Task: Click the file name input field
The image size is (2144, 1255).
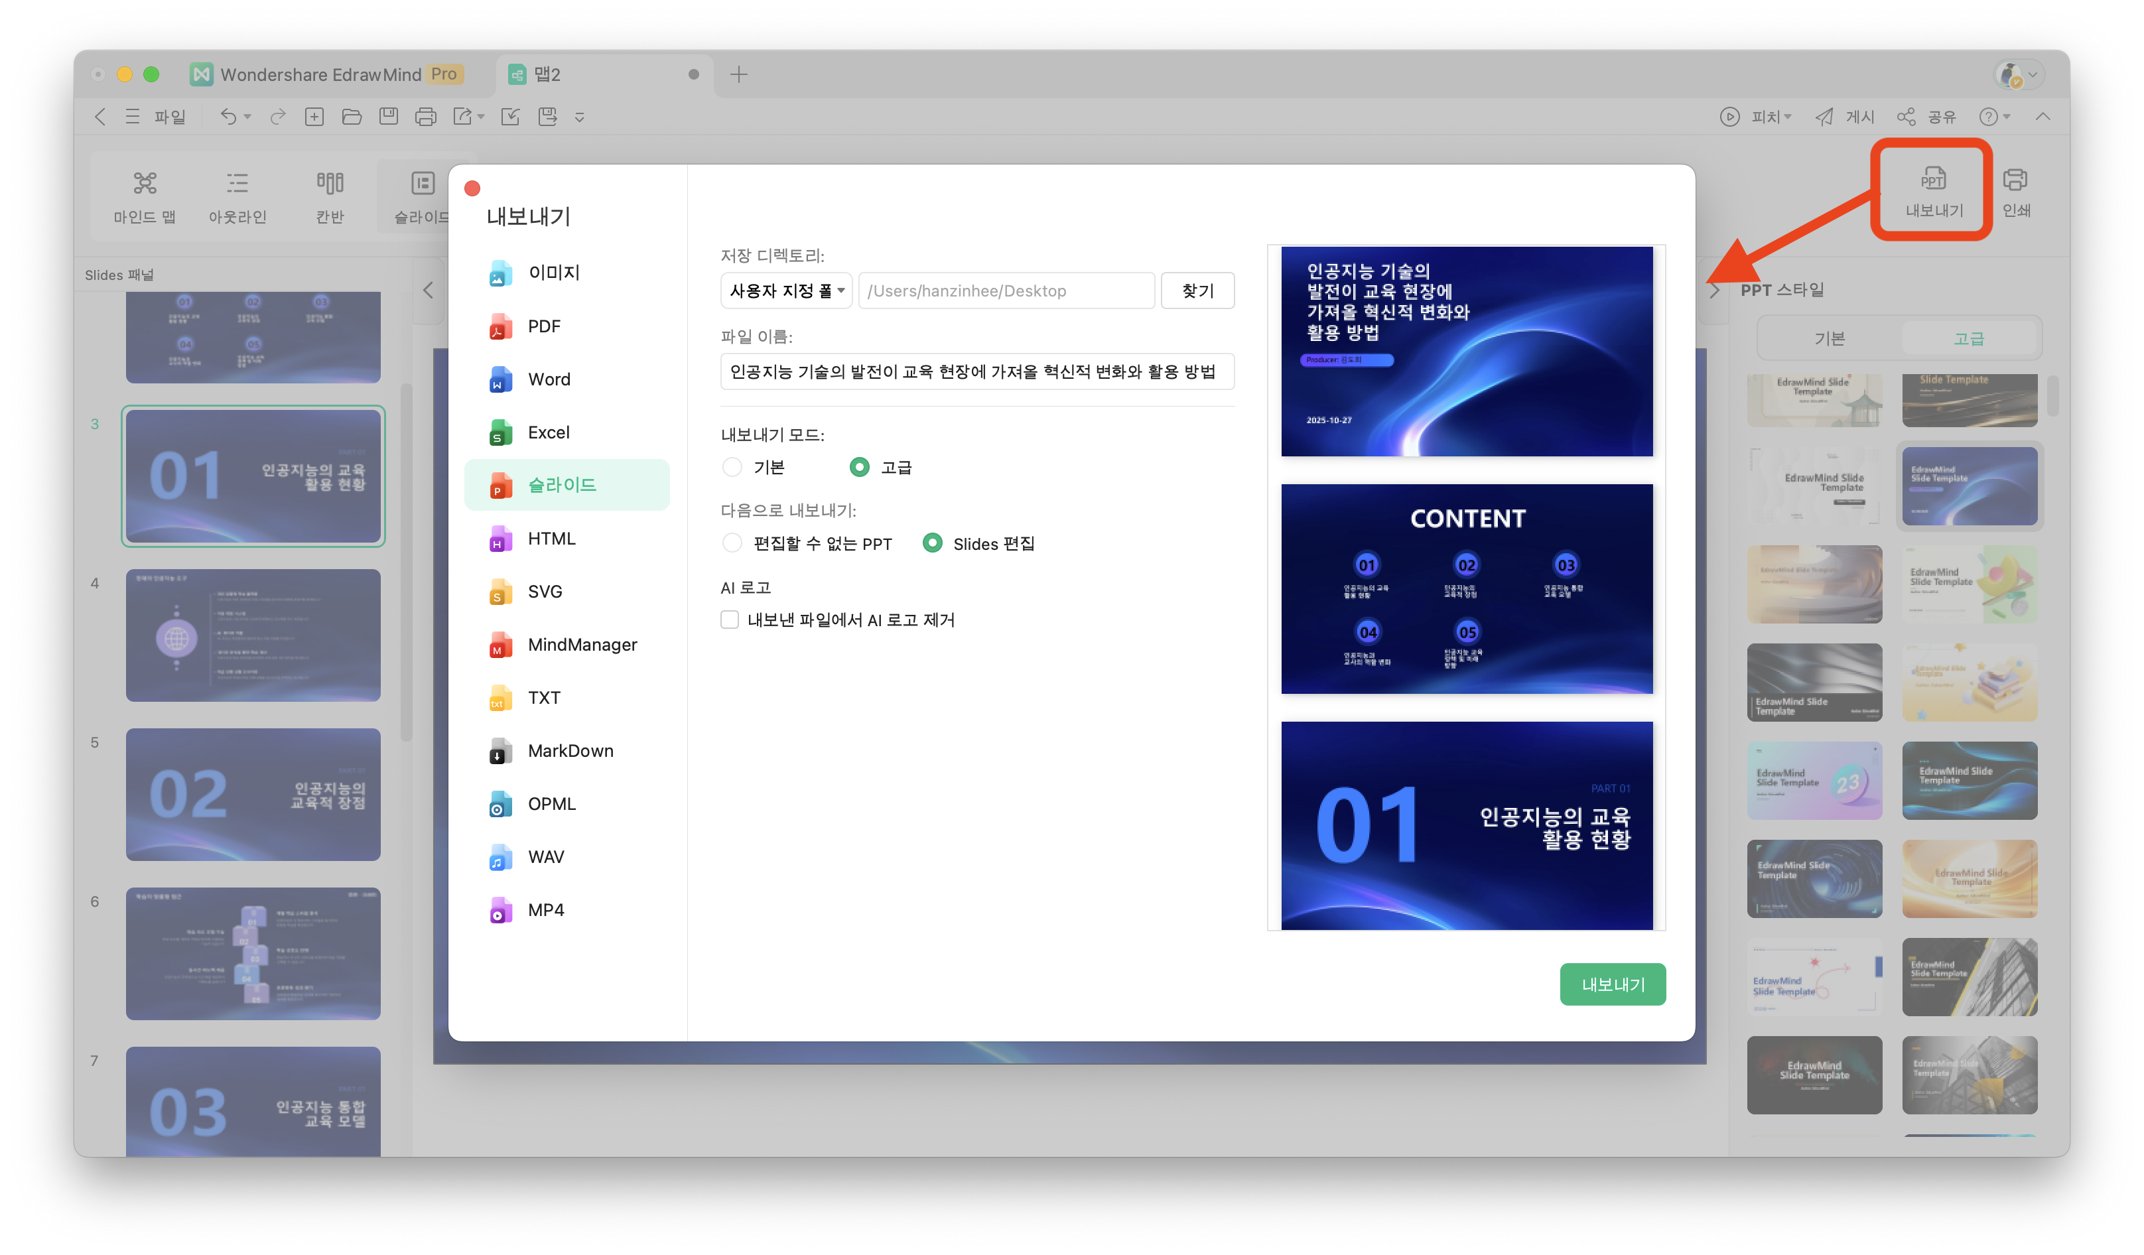Action: [x=976, y=372]
